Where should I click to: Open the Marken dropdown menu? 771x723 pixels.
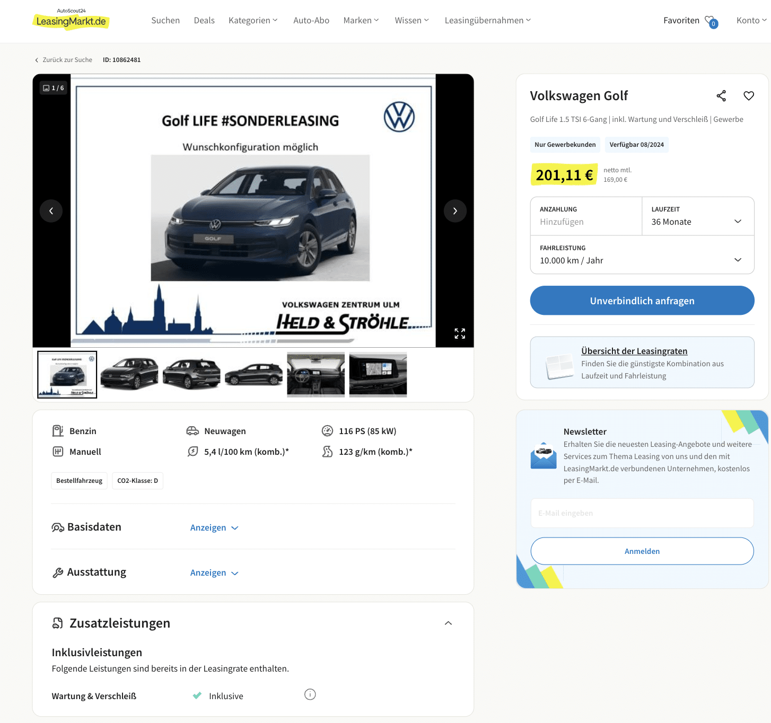[361, 21]
